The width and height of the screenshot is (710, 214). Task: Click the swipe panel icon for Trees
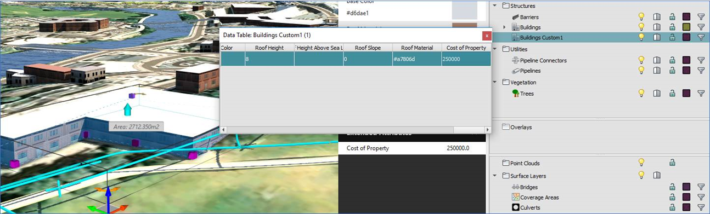pyautogui.click(x=656, y=94)
